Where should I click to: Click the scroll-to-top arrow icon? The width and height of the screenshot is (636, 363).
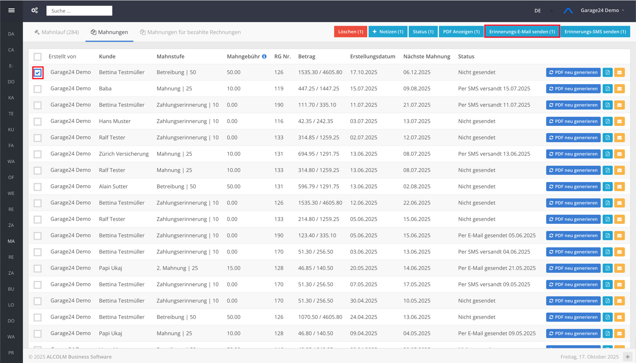coord(628,357)
